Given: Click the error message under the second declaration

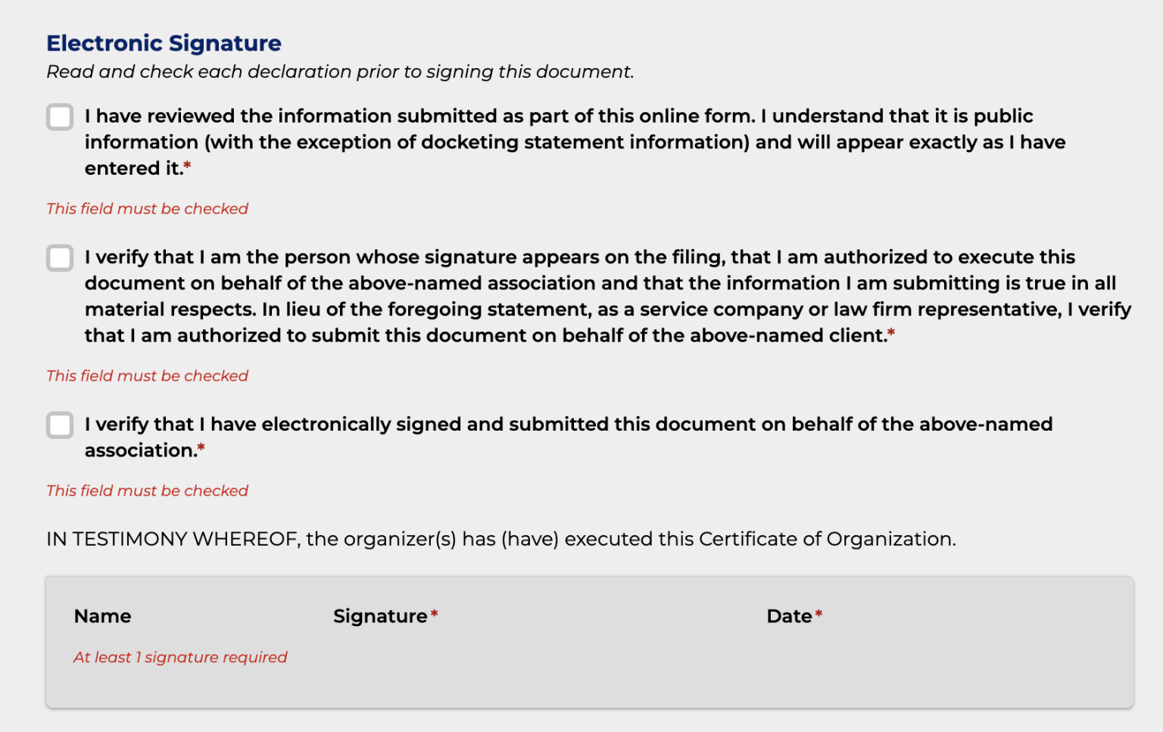Looking at the screenshot, I should click(x=147, y=376).
